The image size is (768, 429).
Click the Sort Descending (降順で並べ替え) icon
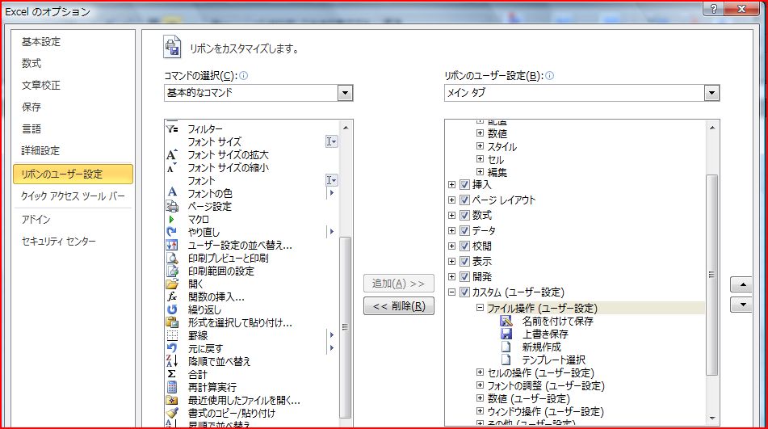[172, 361]
